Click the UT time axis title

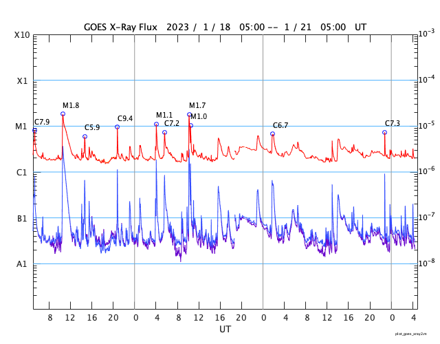[x=225, y=329]
